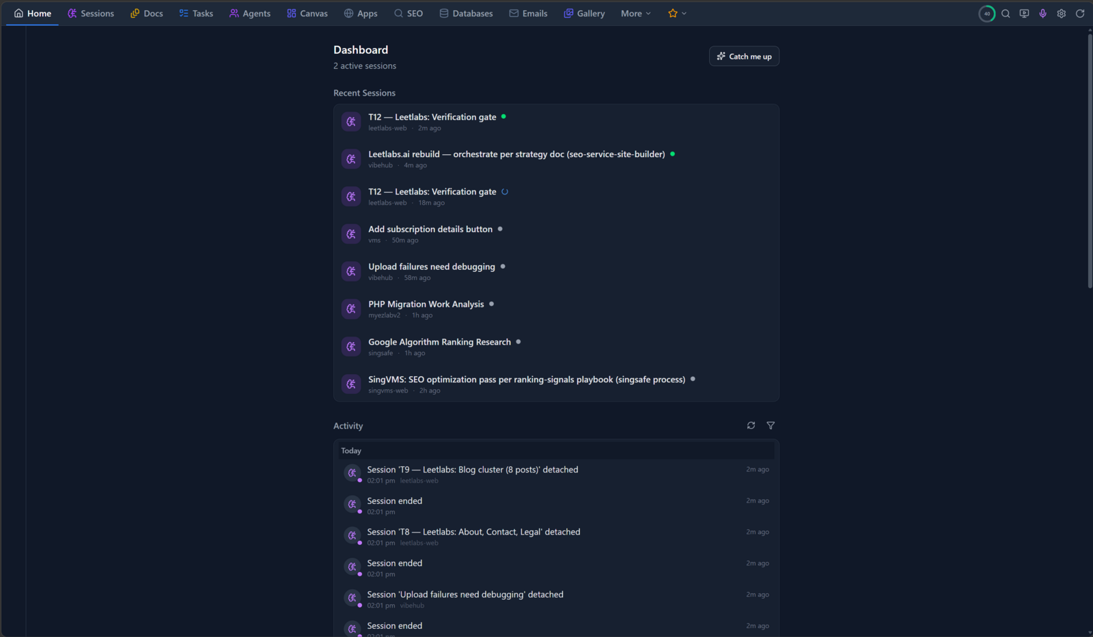Refresh the Activity feed
The height and width of the screenshot is (637, 1093).
(x=751, y=425)
